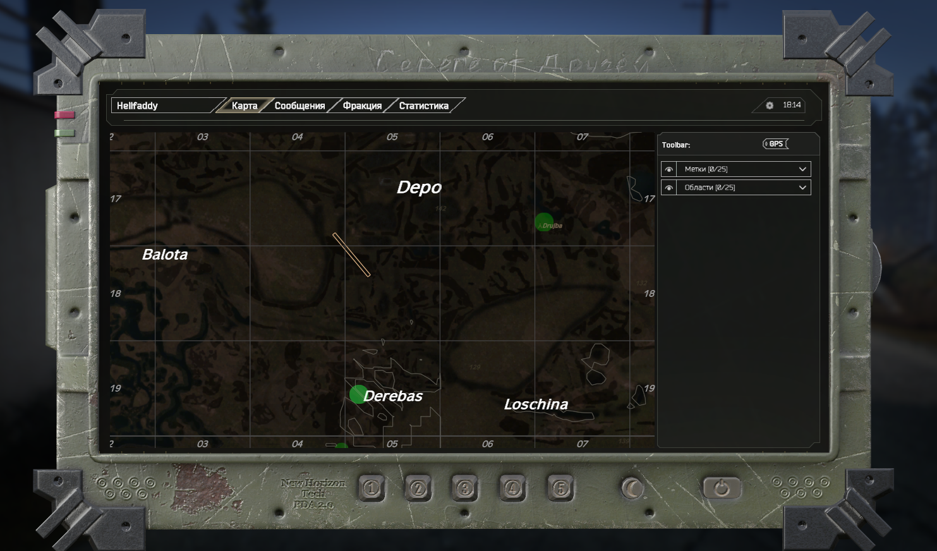This screenshot has height=551, width=937.
Task: Toggle visibility of Области layer
Action: point(668,188)
